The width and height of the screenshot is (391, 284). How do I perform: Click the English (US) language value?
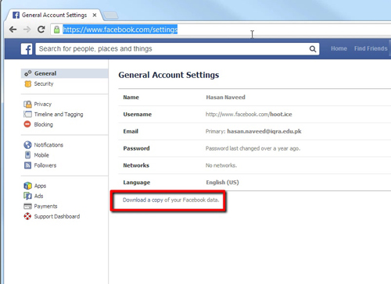click(222, 183)
